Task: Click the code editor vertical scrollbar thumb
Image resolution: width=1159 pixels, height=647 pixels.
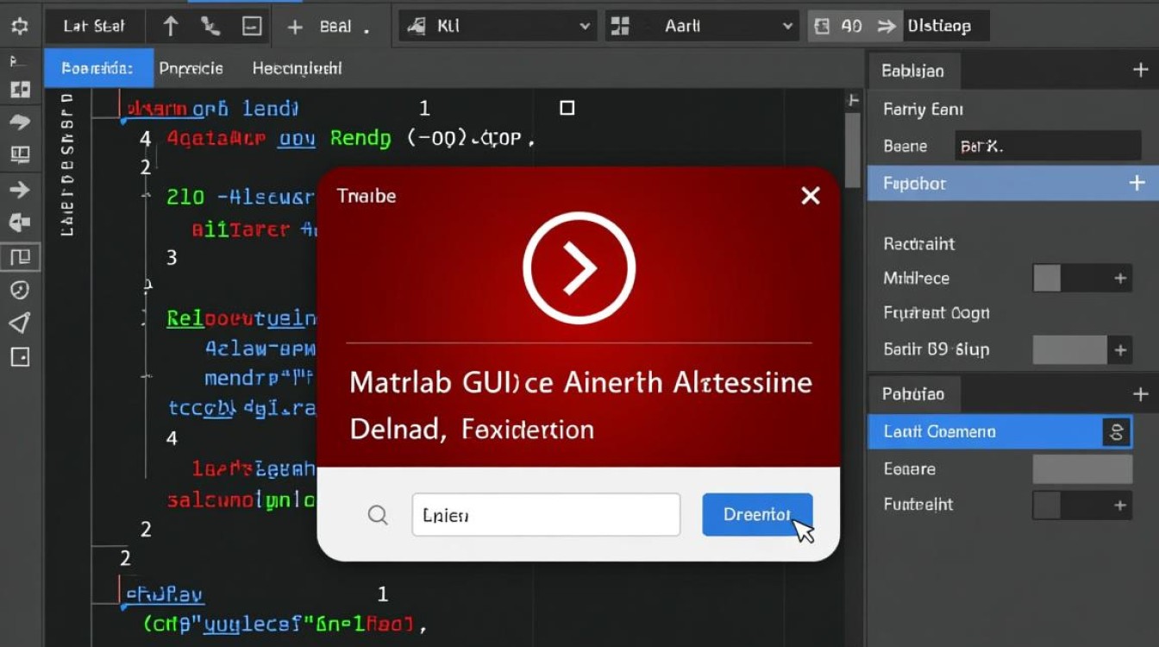Action: tap(851, 151)
